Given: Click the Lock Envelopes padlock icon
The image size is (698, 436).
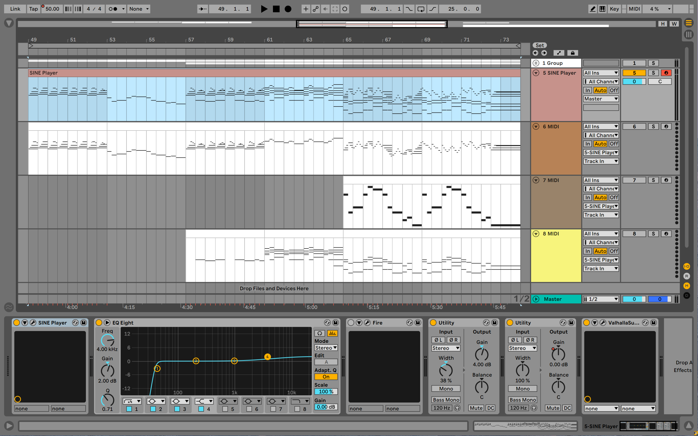Looking at the screenshot, I should (x=573, y=53).
